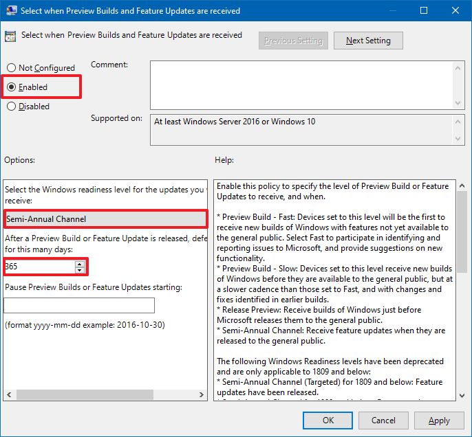Click Options pane scroll right arrow
Image resolution: width=472 pixels, height=437 pixels.
[x=202, y=394]
